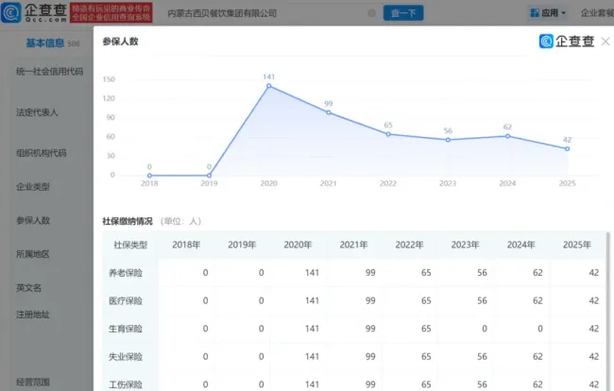Viewport: 614px width, 391px height.
Task: Click the 2020年 column header
Action: (x=298, y=245)
